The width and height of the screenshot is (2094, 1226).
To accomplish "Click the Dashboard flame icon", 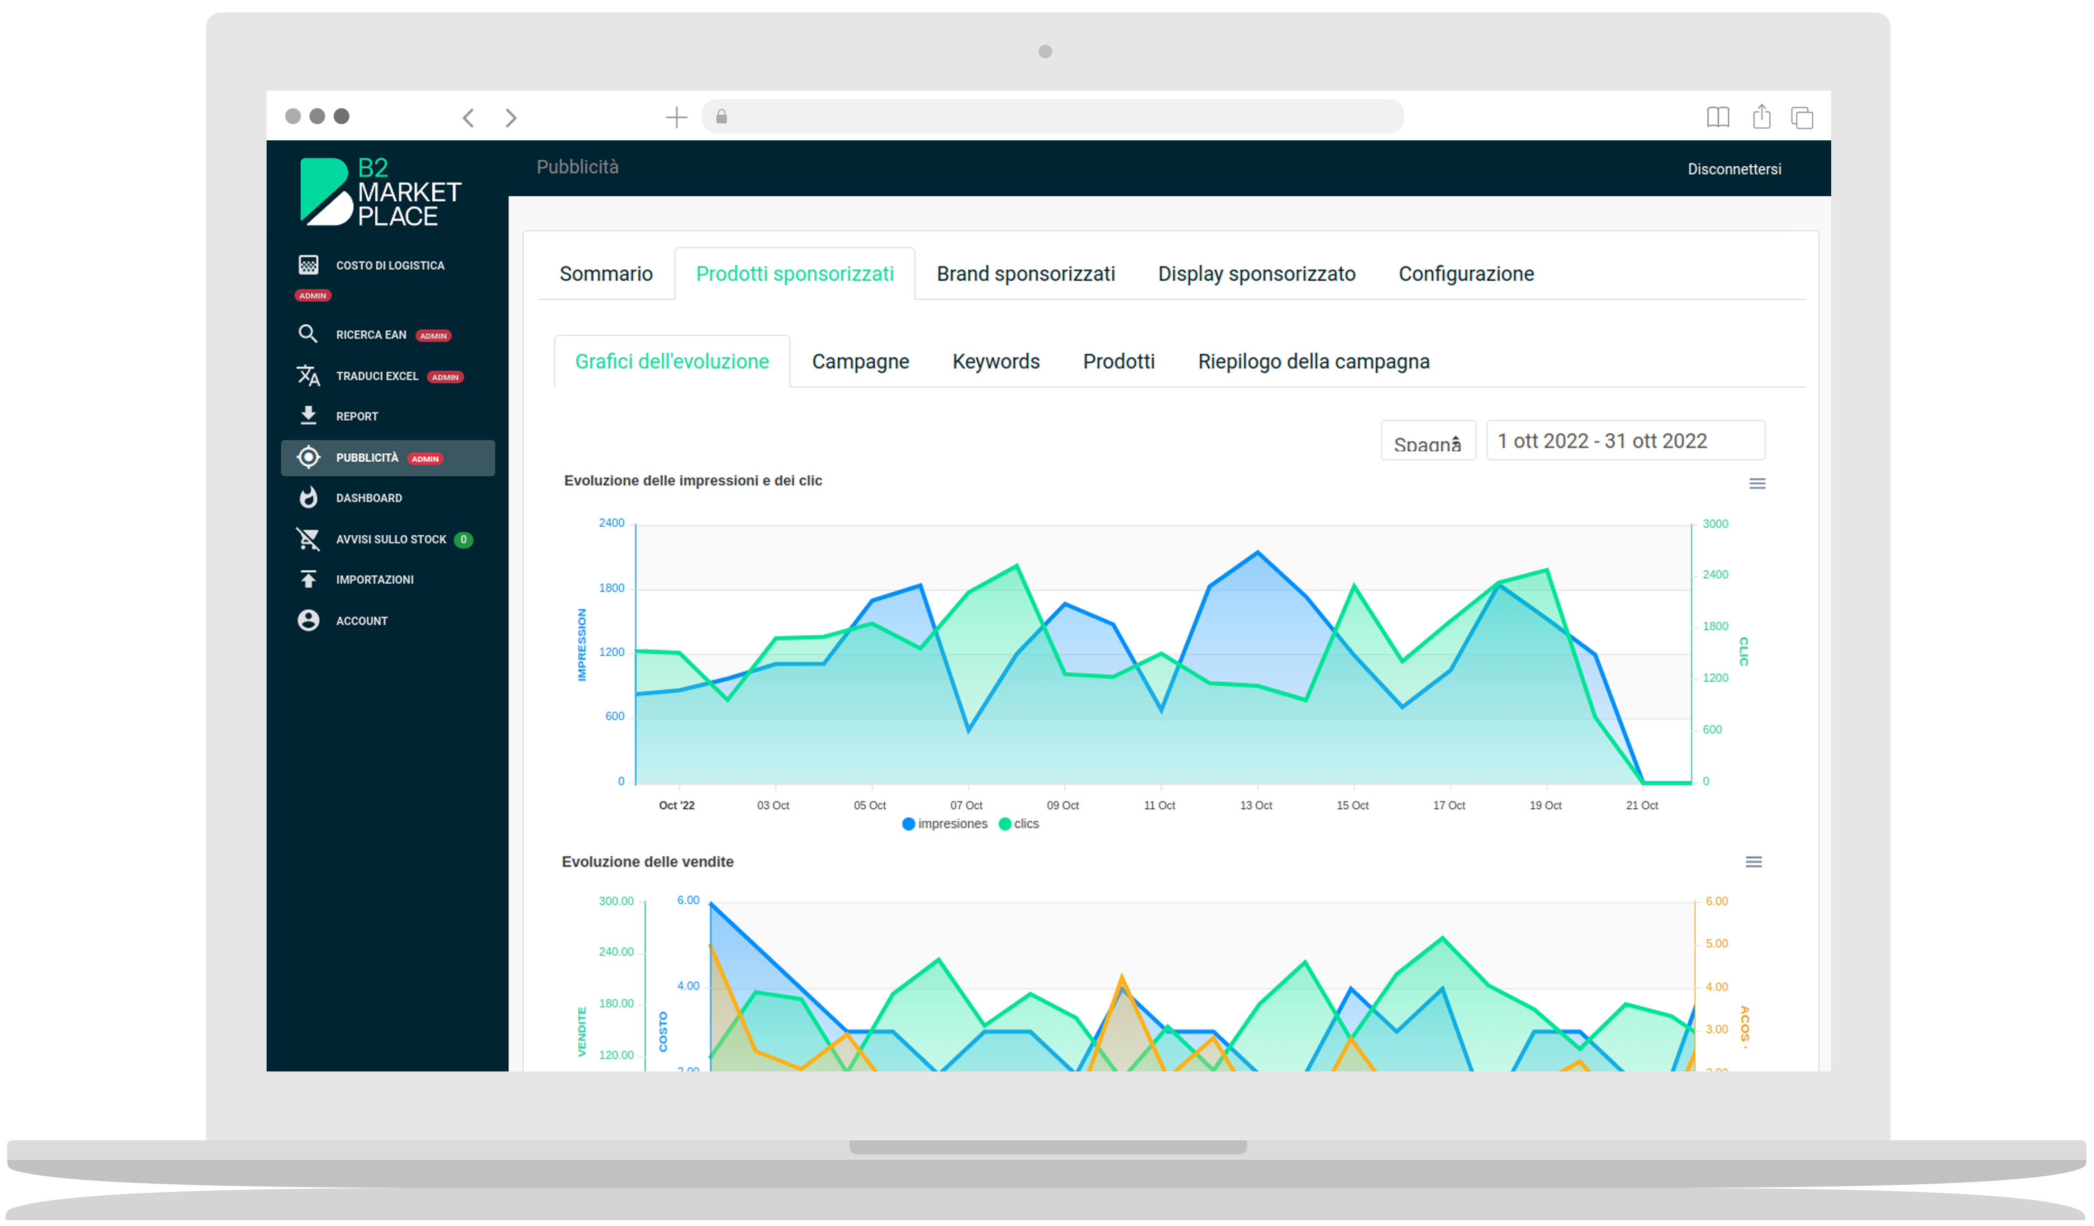I will coord(308,497).
